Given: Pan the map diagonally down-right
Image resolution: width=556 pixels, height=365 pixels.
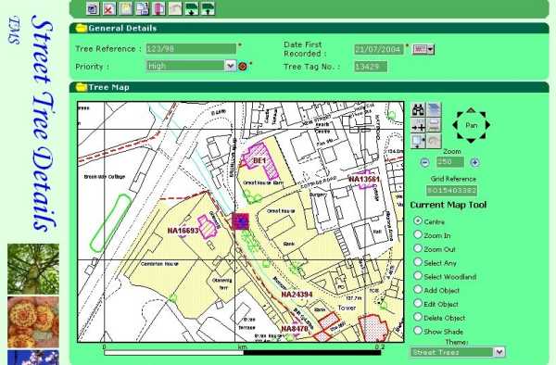Looking at the screenshot, I should [483, 136].
